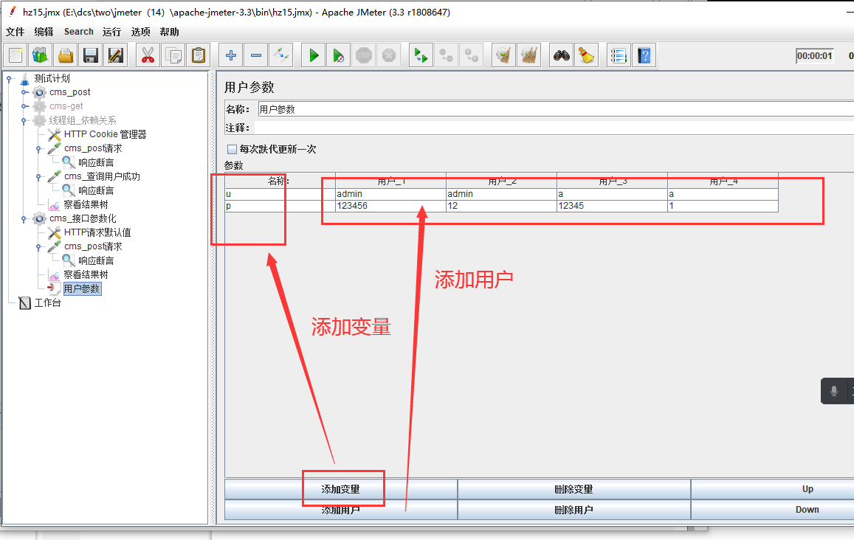Collapse all nodes with minus icon
854x540 pixels.
click(256, 55)
